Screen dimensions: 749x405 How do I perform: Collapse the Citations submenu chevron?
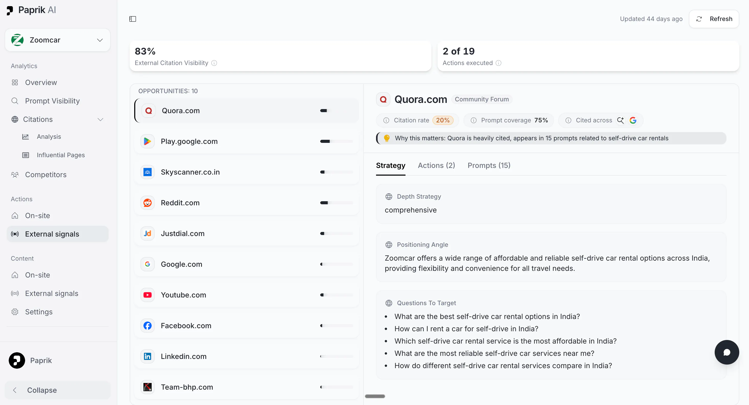[x=100, y=119]
